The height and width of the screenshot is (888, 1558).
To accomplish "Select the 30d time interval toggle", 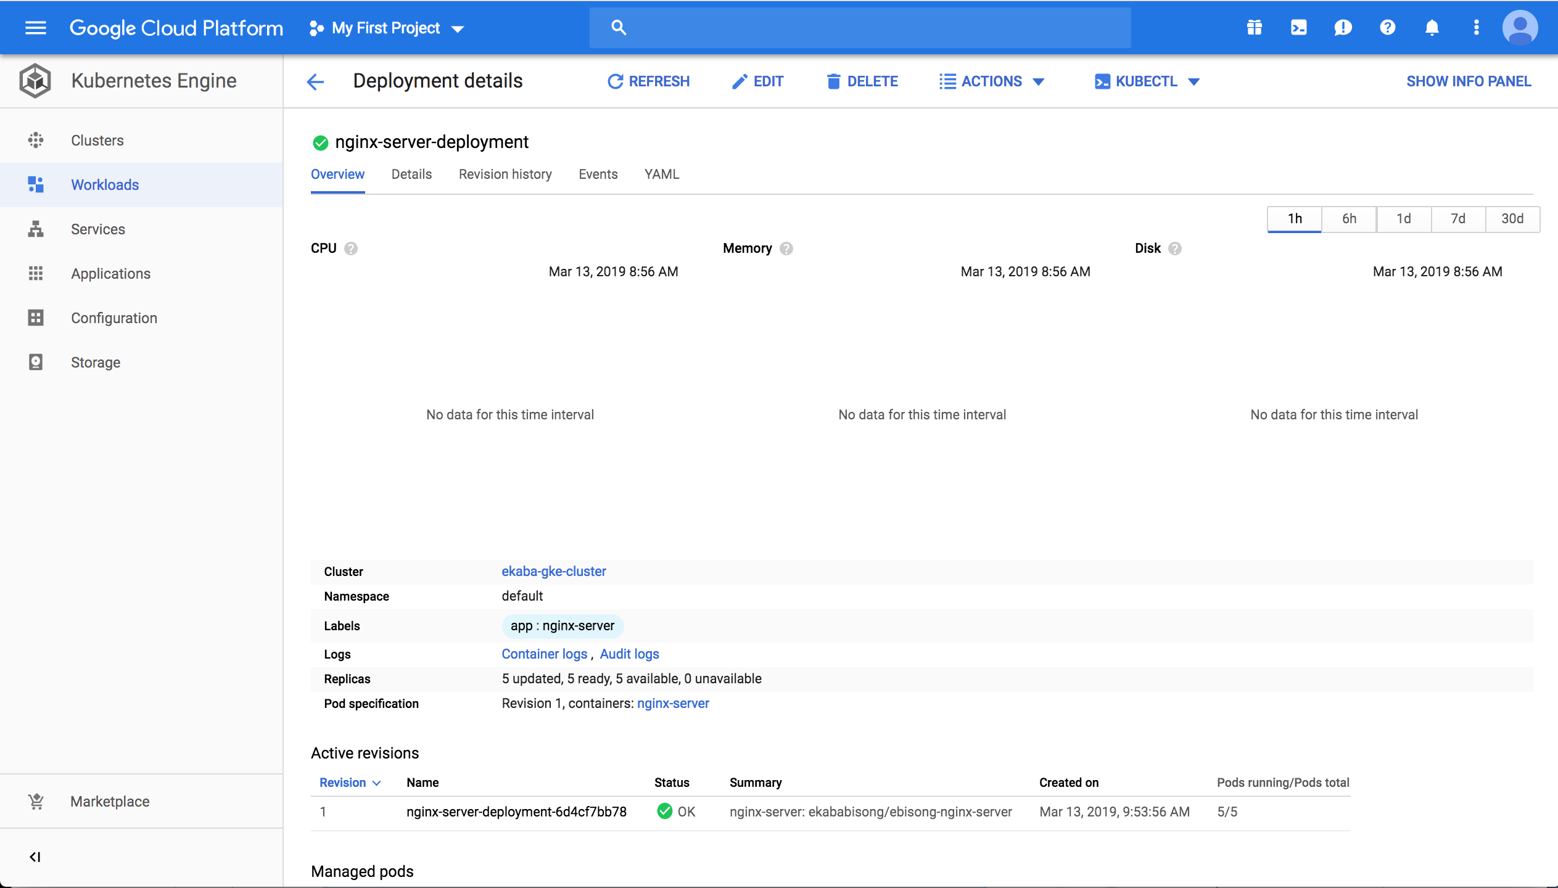I will tap(1512, 217).
